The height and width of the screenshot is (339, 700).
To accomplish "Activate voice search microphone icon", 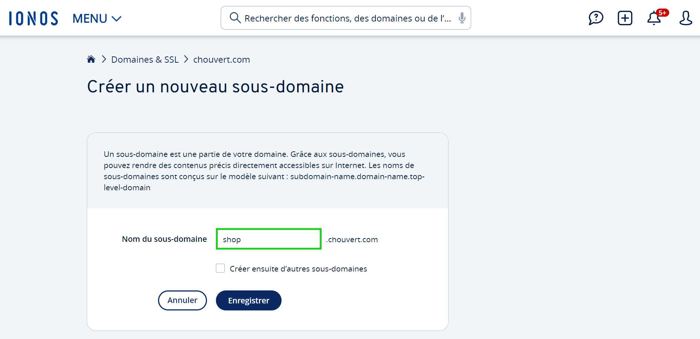I will (x=462, y=18).
